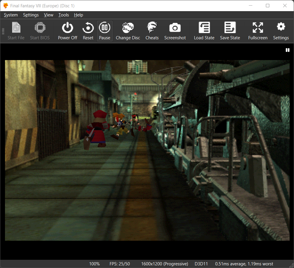Viewport: 294px width, 268px height.
Task: Power off the emulated console
Action: click(67, 31)
